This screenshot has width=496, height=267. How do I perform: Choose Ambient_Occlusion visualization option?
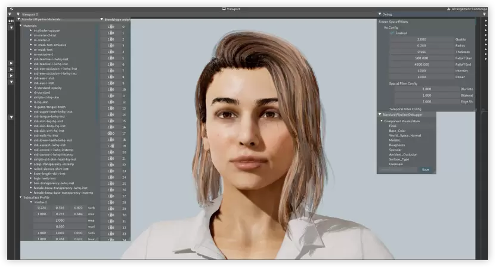403,154
